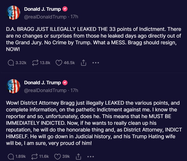Click the verified badge on first post
Screen dimensions: 187x161
[x=65, y=9]
